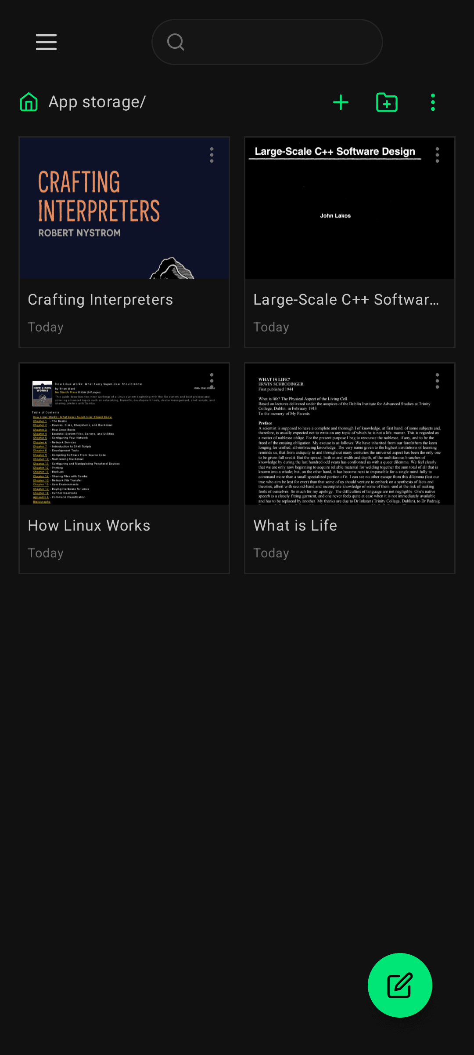The width and height of the screenshot is (474, 1055).
Task: Tap the green floating edit button
Action: [400, 986]
